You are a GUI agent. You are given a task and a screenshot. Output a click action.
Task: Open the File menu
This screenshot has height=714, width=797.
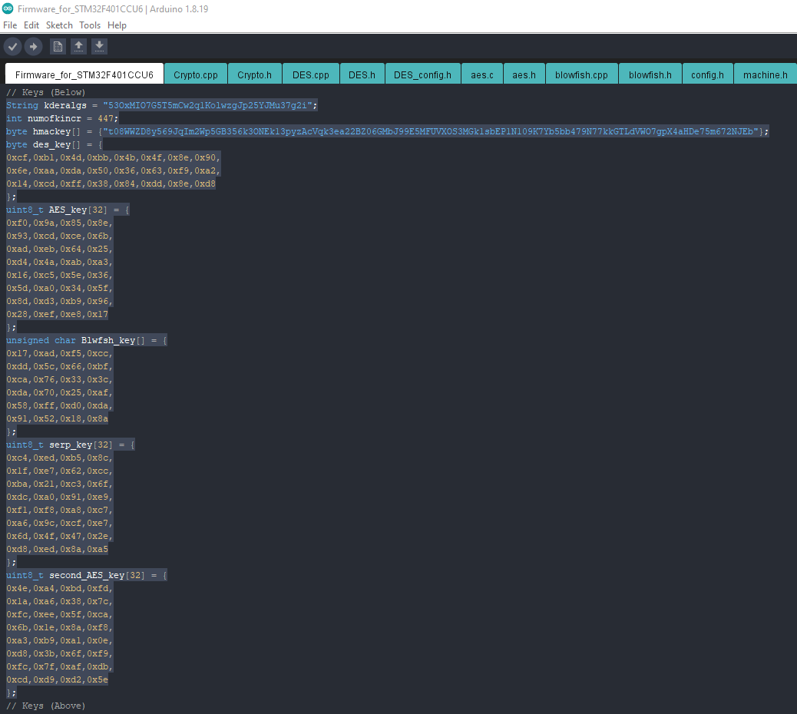coord(10,25)
